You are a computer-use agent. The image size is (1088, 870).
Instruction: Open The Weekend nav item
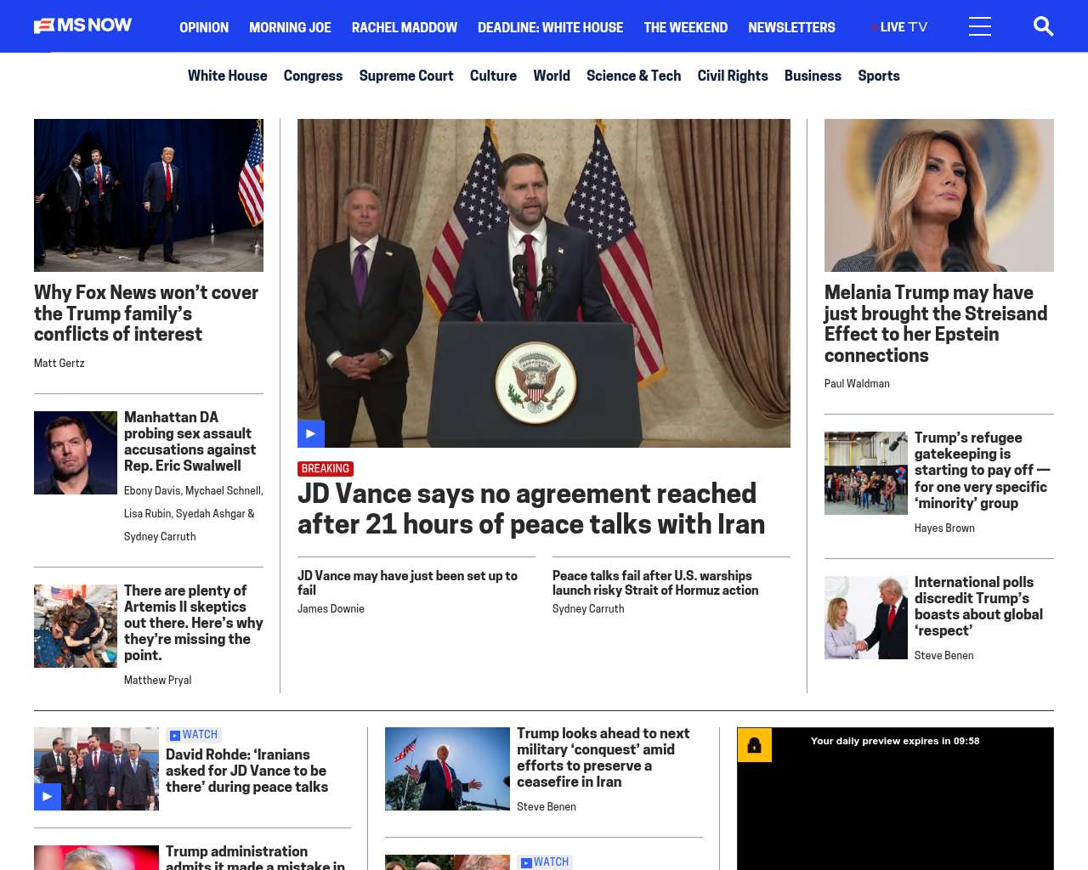click(x=686, y=27)
